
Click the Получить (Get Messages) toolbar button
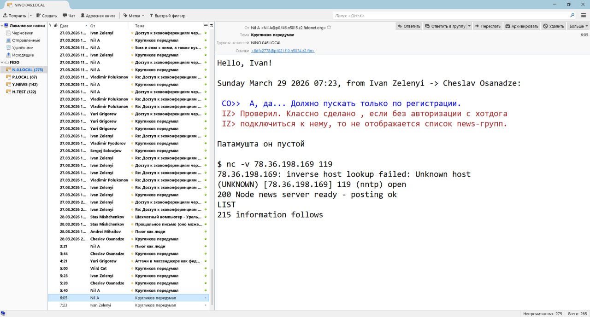pos(14,16)
